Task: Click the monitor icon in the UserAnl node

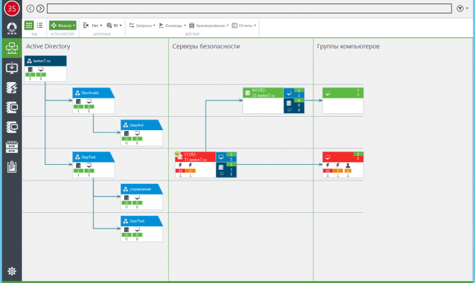Action: tap(137, 134)
